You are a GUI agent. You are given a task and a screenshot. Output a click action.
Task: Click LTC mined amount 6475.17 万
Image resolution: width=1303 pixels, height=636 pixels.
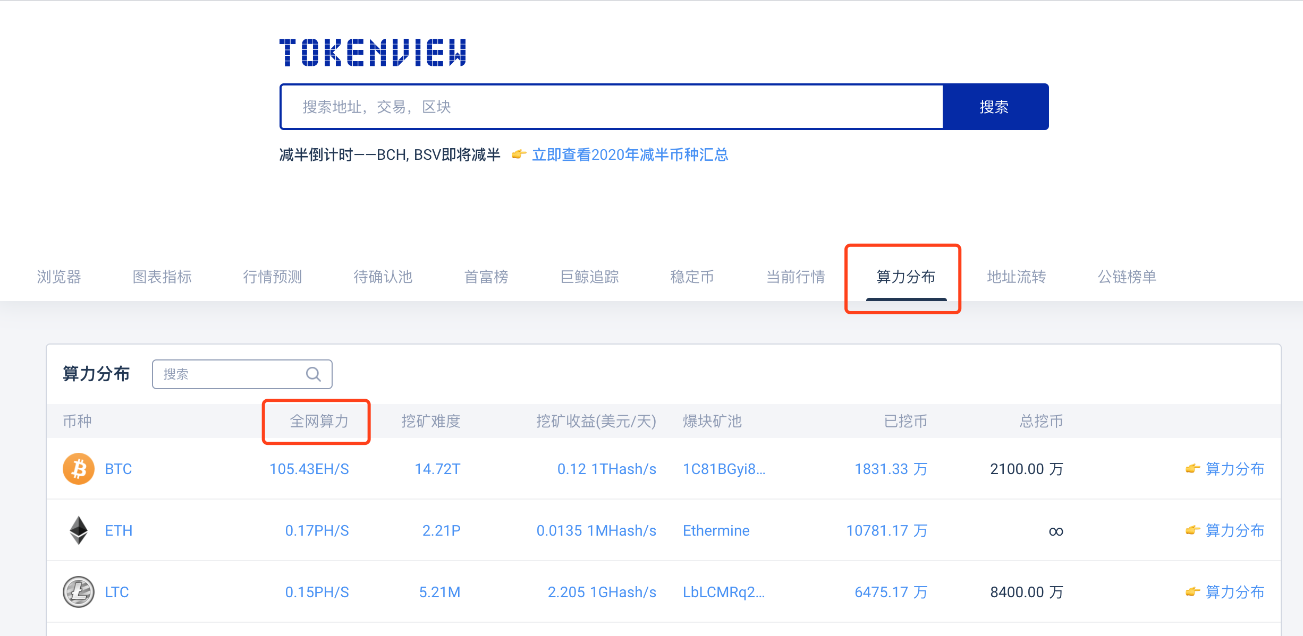[x=891, y=592]
